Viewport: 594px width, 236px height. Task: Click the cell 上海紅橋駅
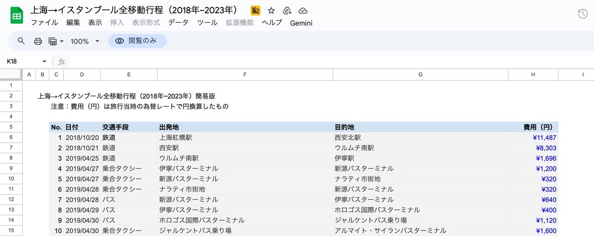[245, 137]
